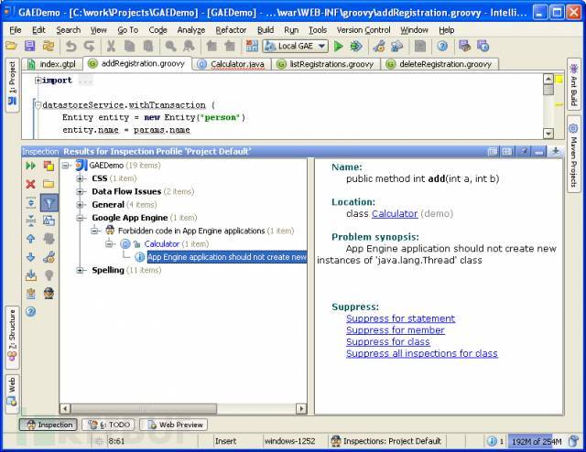
Task: Collapse the GAEDemo root tree node
Action: click(66, 165)
